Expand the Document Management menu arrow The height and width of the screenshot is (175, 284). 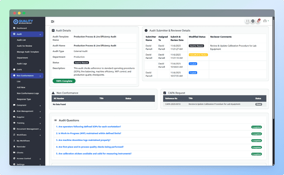[x=40, y=129]
